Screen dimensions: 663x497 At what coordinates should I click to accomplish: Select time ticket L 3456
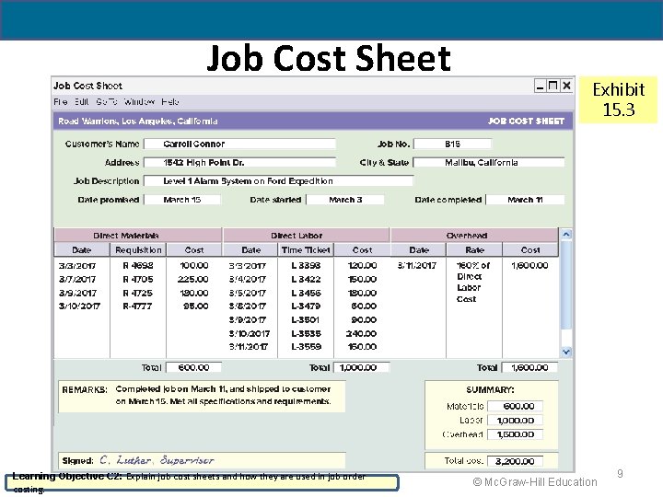[x=306, y=293]
